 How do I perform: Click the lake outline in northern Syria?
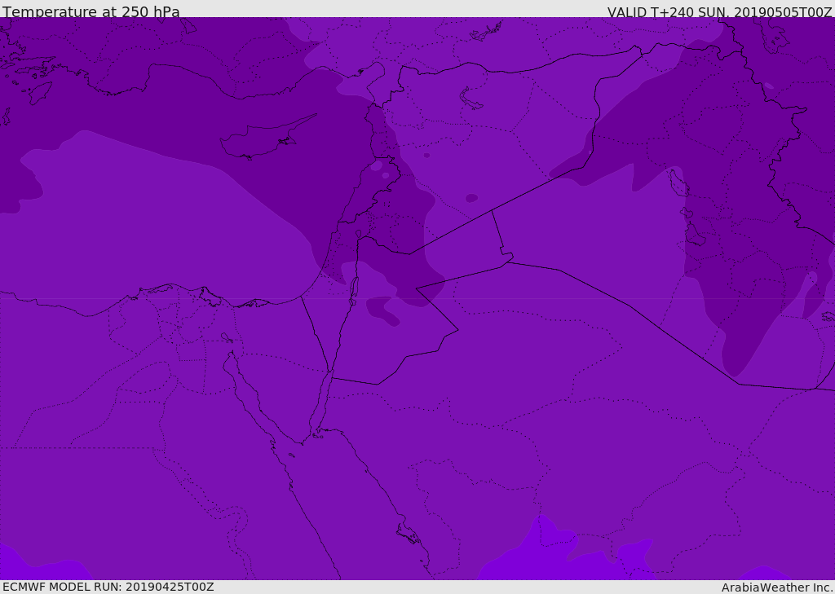[471, 99]
